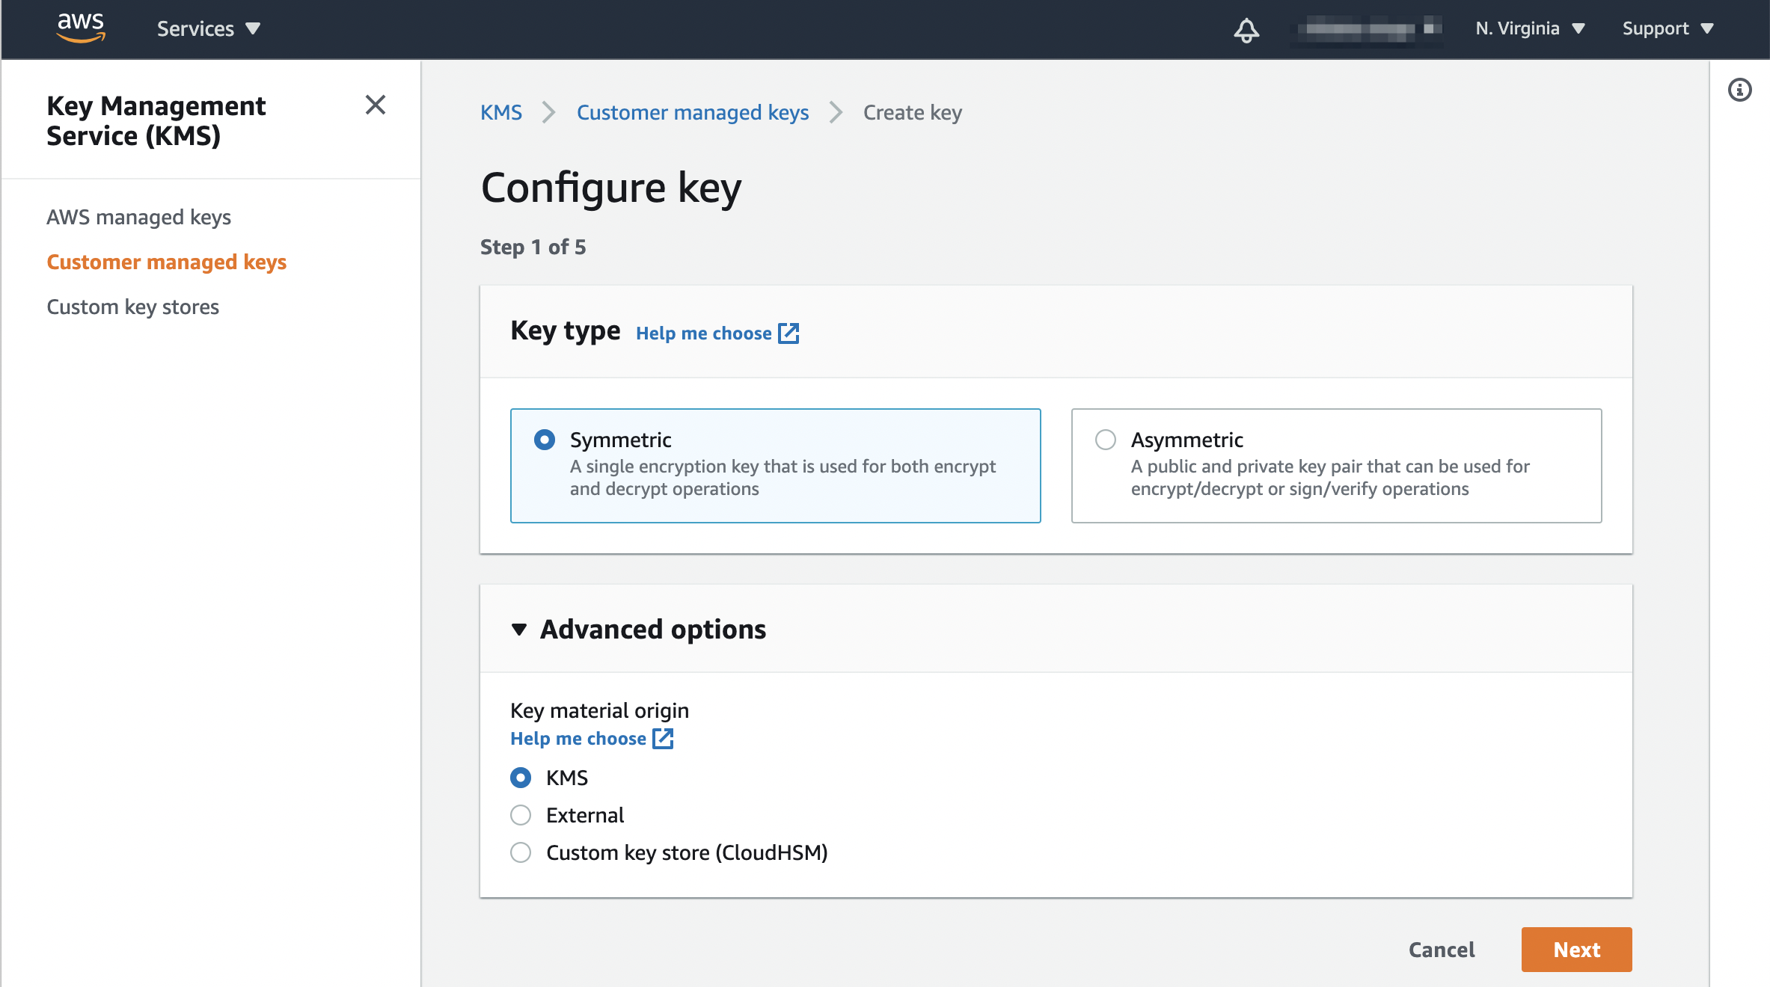Select the Symmetric key type radio
This screenshot has width=1770, height=987.
point(545,440)
